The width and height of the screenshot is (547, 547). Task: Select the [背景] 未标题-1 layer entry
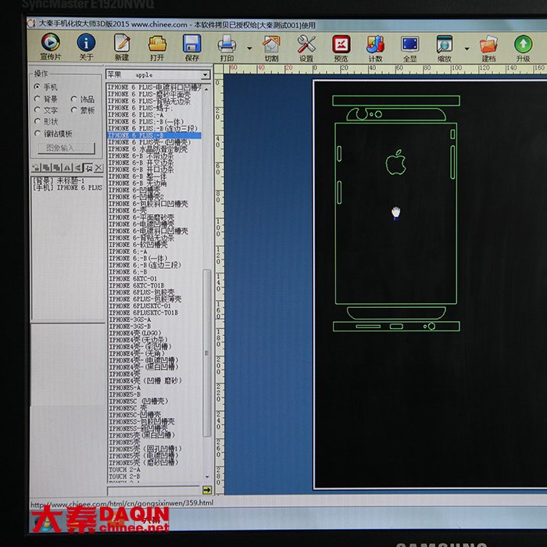(x=59, y=181)
